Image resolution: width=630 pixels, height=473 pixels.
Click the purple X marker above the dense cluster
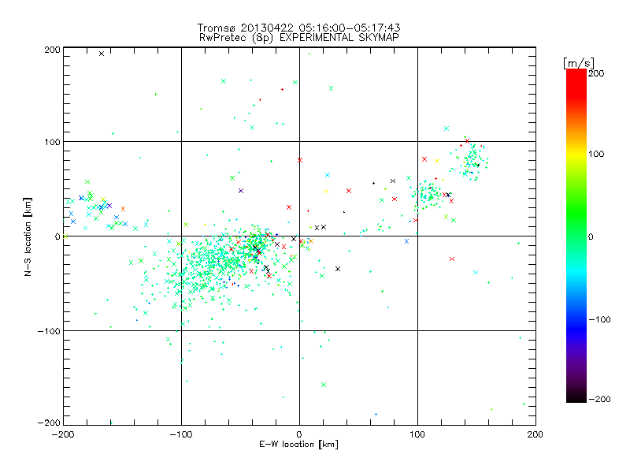pyautogui.click(x=241, y=191)
